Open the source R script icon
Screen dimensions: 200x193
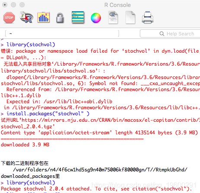(26, 17)
